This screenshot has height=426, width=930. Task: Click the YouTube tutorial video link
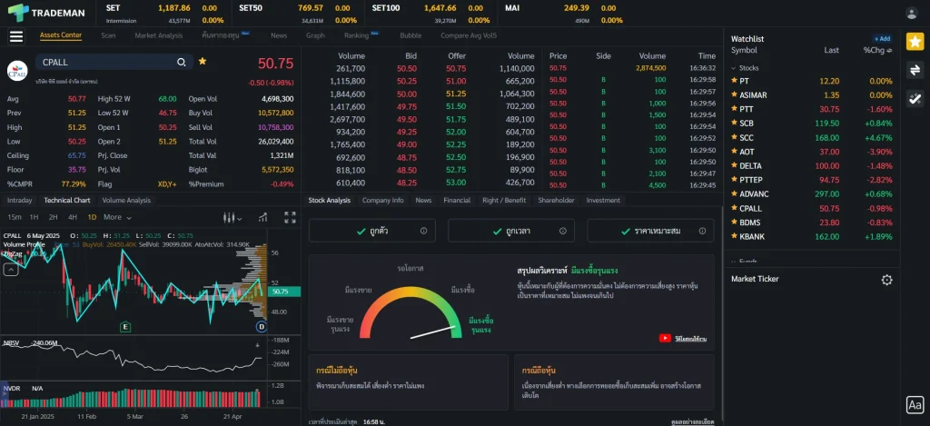(683, 338)
